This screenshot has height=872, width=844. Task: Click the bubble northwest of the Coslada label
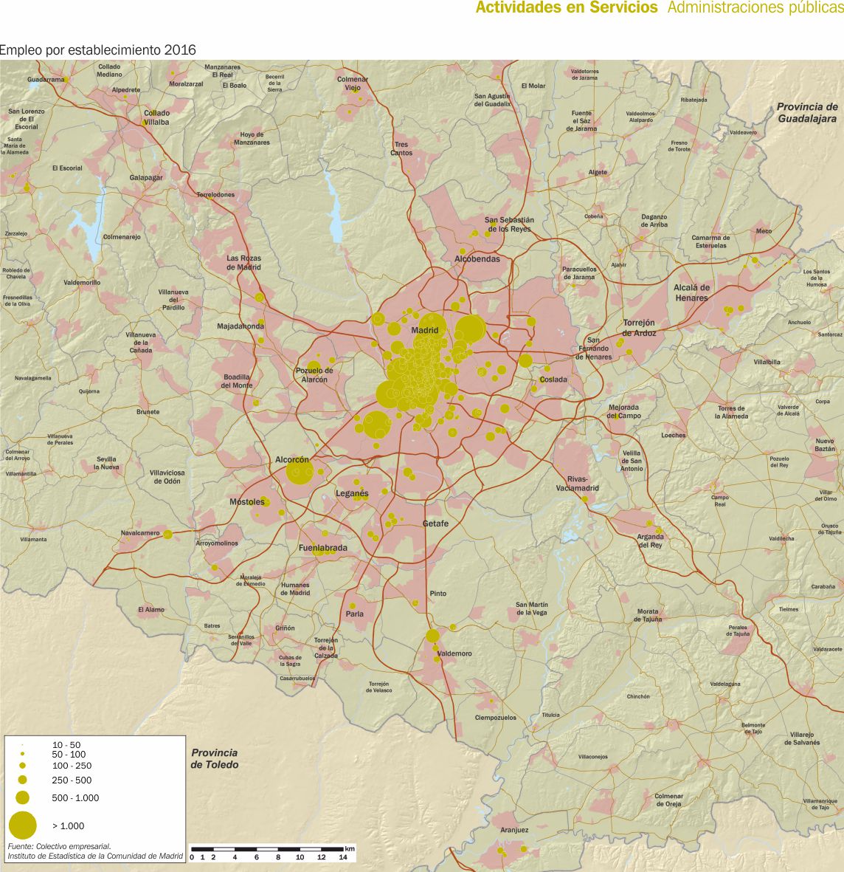tap(525, 360)
